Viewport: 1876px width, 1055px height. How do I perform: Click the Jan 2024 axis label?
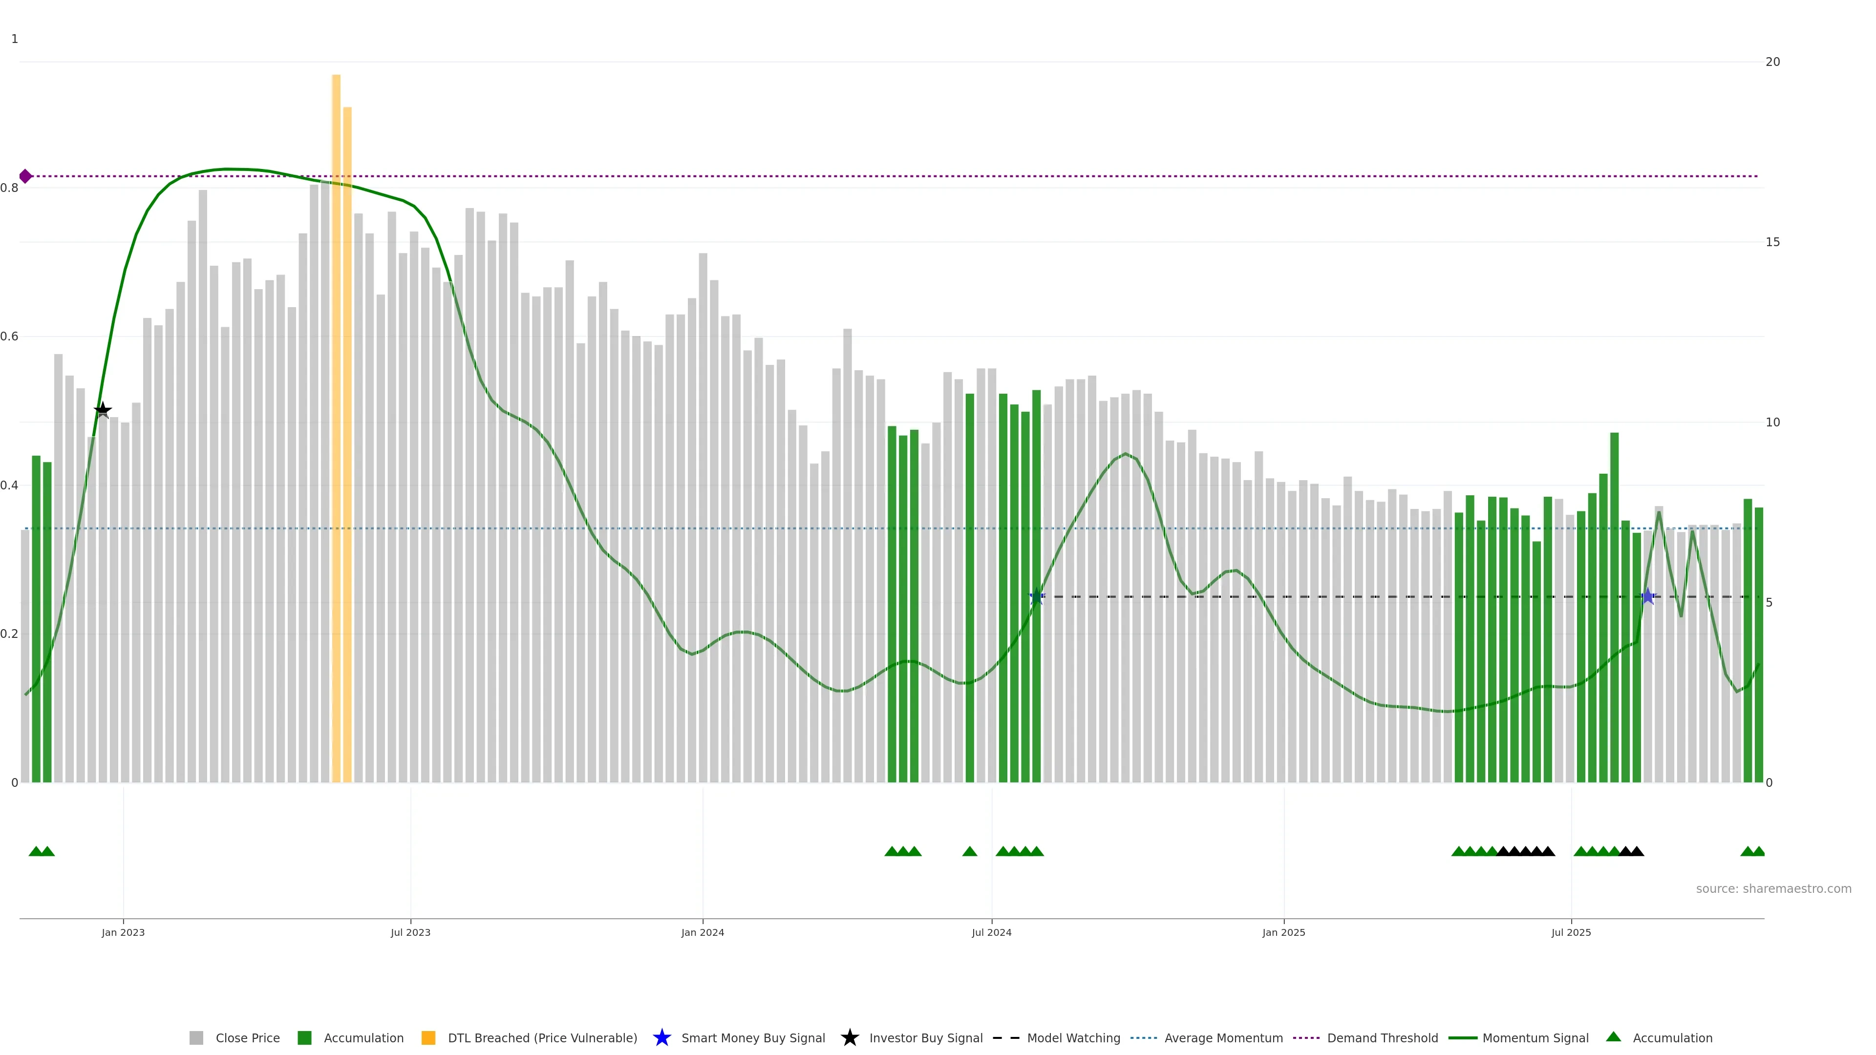[x=702, y=932]
